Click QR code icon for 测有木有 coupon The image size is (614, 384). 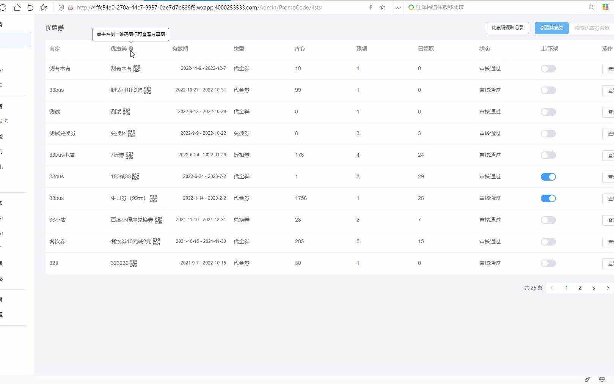point(137,69)
